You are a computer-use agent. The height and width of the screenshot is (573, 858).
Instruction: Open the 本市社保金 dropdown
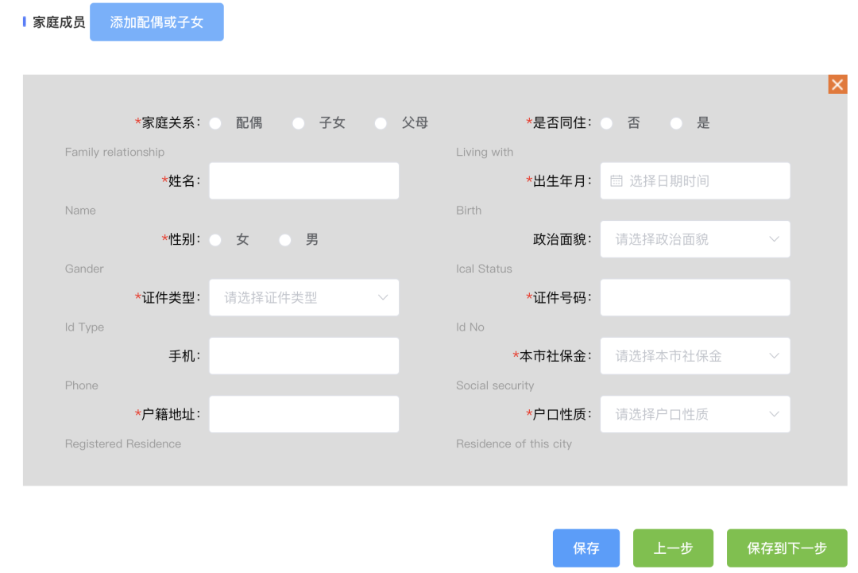click(694, 356)
